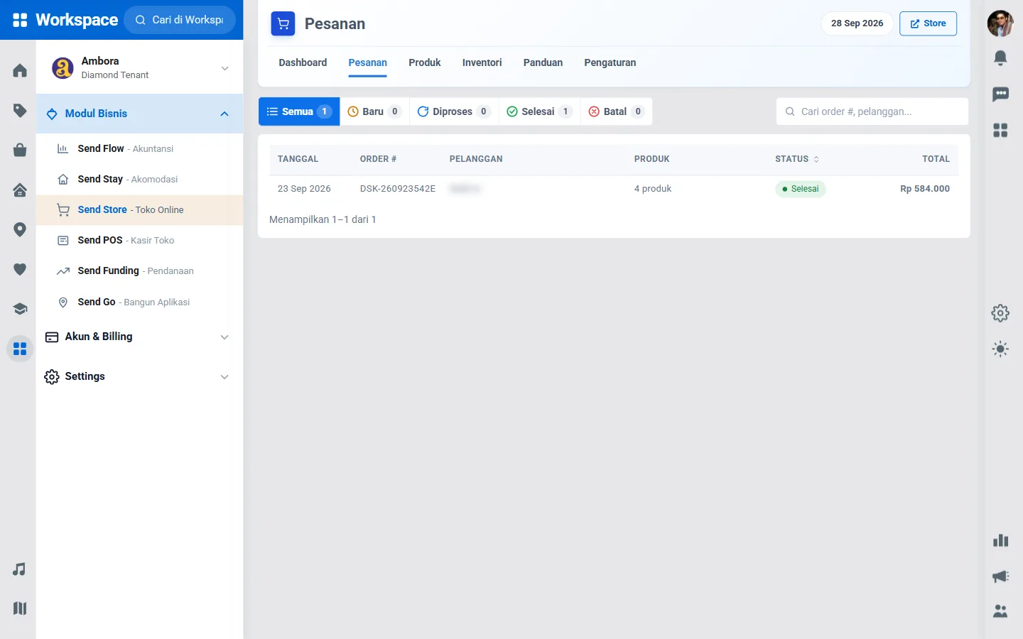Click the Ambora tenant logo
This screenshot has width=1023, height=639.
[63, 68]
